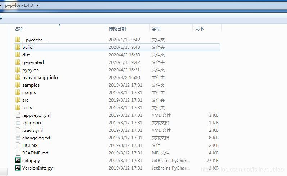Click the MD 文件 type of README.md
Viewport: 287px width, 176px height.
pos(160,153)
